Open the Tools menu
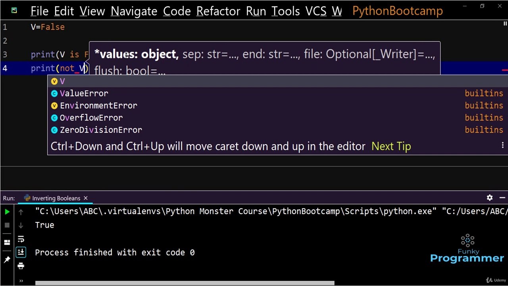The image size is (508, 286). (285, 11)
